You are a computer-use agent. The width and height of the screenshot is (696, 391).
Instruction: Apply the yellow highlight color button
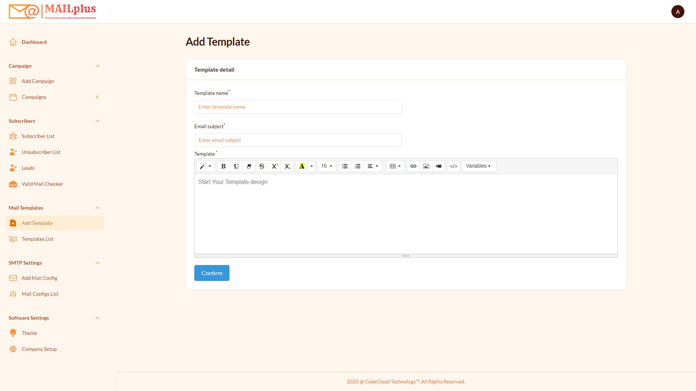click(302, 166)
